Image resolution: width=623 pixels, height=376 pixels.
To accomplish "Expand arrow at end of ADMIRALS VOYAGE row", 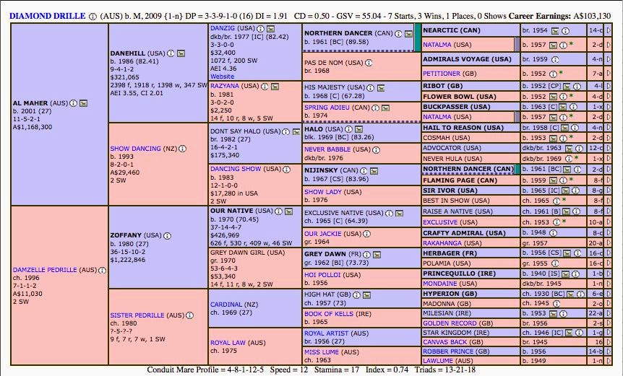I will (609, 59).
